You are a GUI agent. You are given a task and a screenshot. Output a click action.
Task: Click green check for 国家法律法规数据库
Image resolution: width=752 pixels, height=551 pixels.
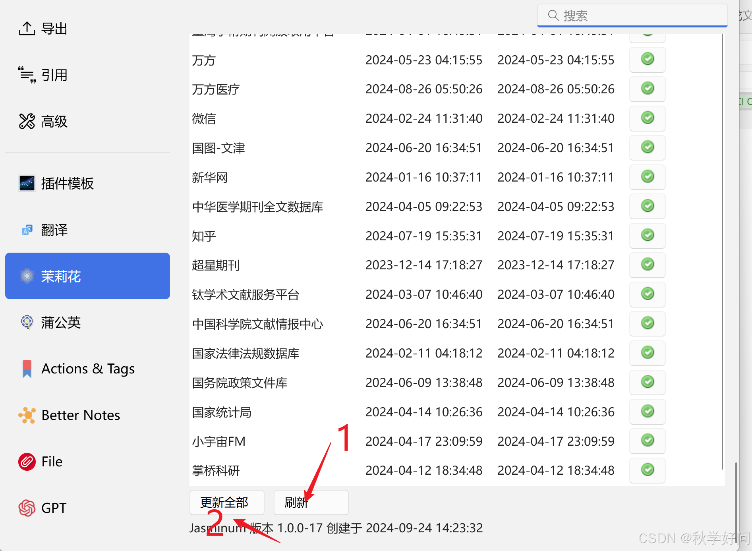coord(648,352)
